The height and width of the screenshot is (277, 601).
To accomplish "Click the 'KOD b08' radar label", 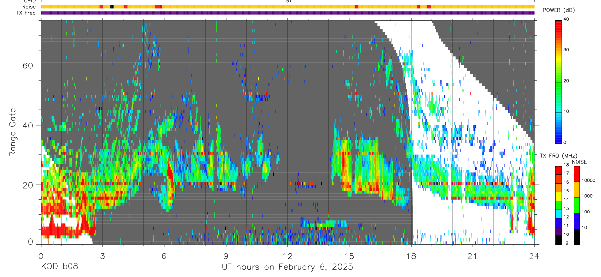I will pyautogui.click(x=59, y=267).
